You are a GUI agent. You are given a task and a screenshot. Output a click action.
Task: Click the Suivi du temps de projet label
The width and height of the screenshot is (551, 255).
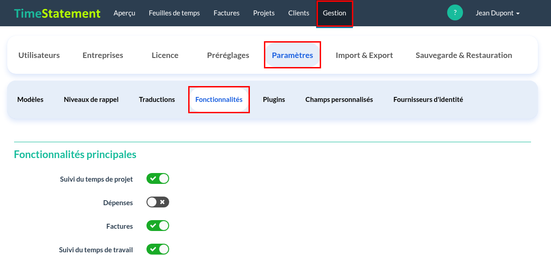[97, 179]
